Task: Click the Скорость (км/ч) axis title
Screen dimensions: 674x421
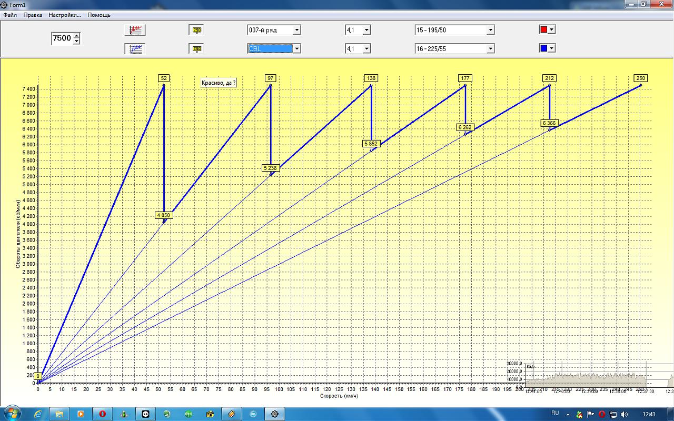Action: 339,396
